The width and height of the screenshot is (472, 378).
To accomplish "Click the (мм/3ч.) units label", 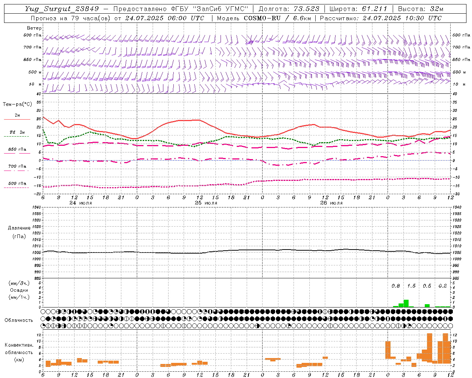I will (x=19, y=283).
